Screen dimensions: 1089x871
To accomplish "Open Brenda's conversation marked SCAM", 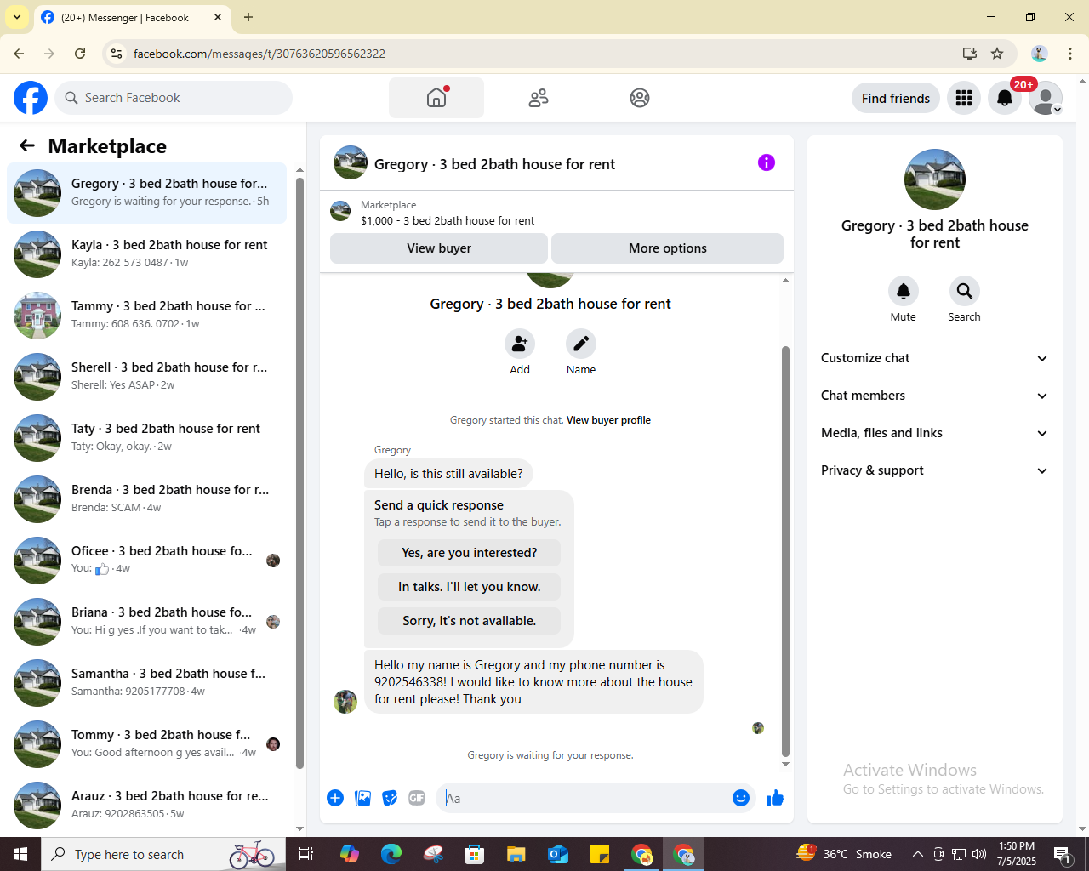I will [147, 499].
